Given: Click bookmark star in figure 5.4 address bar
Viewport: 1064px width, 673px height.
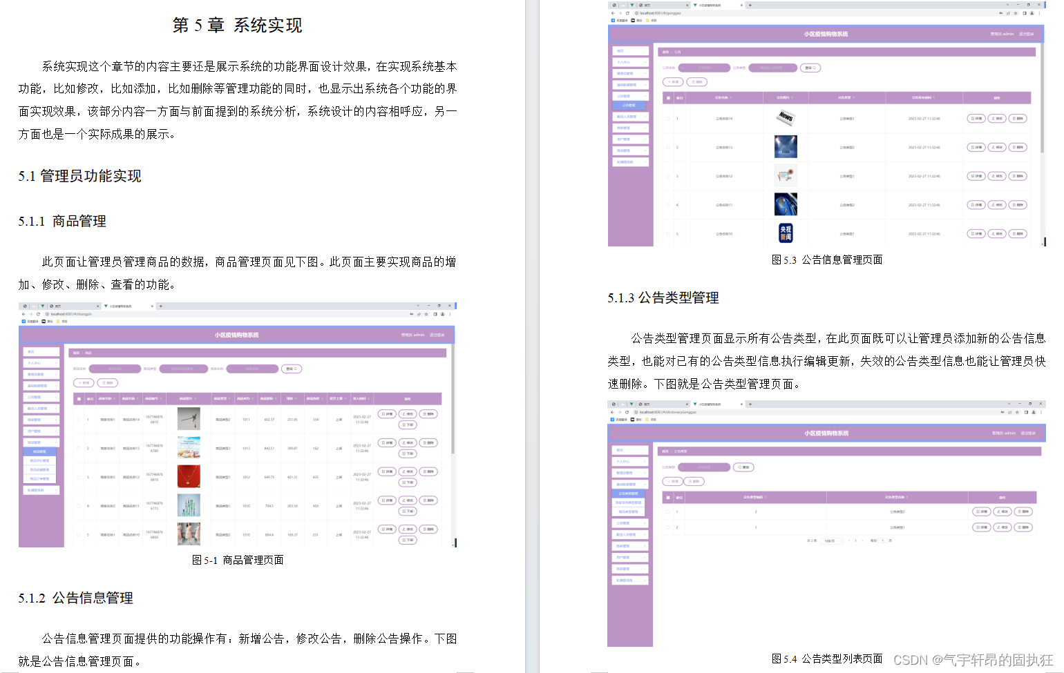Looking at the screenshot, I should pos(1017,412).
